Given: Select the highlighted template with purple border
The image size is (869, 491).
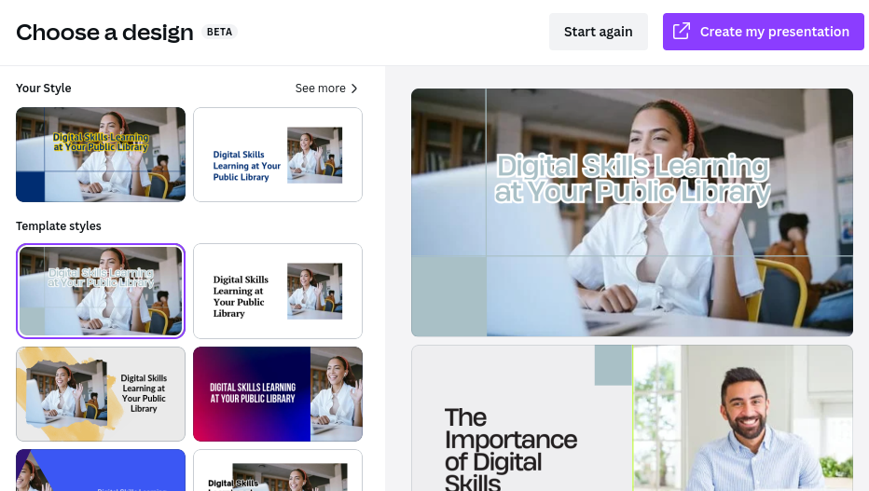Looking at the screenshot, I should point(101,291).
